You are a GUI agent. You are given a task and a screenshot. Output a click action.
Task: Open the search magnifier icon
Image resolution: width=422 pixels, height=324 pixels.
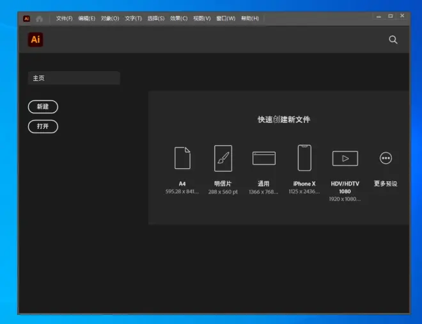point(393,40)
